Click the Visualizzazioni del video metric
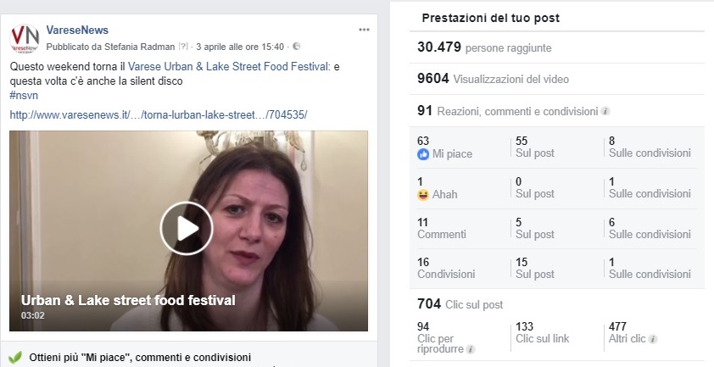The image size is (714, 367). point(493,79)
